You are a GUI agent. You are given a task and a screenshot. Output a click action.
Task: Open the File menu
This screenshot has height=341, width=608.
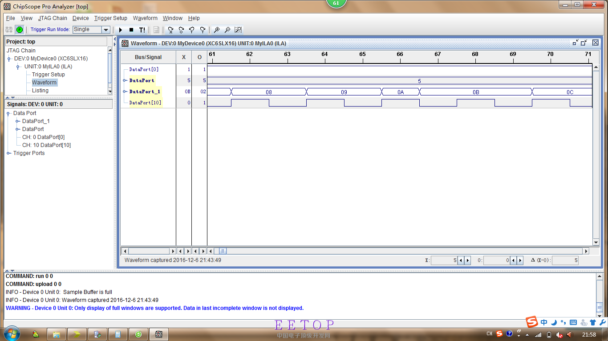pos(10,18)
